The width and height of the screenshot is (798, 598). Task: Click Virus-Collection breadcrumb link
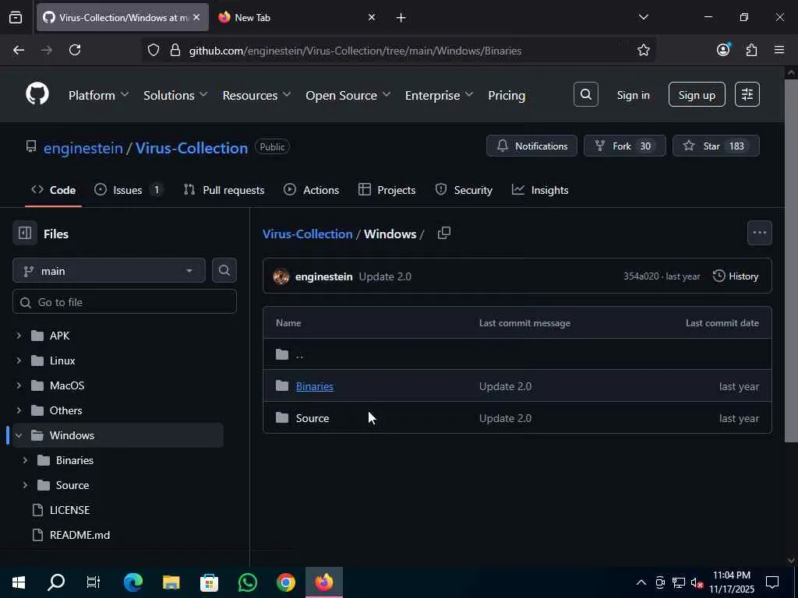307,234
